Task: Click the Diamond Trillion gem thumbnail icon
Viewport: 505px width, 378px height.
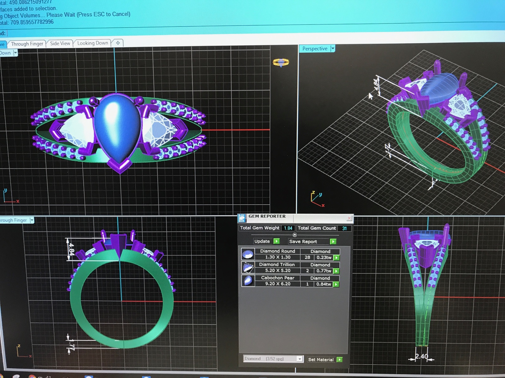Action: pyautogui.click(x=248, y=267)
